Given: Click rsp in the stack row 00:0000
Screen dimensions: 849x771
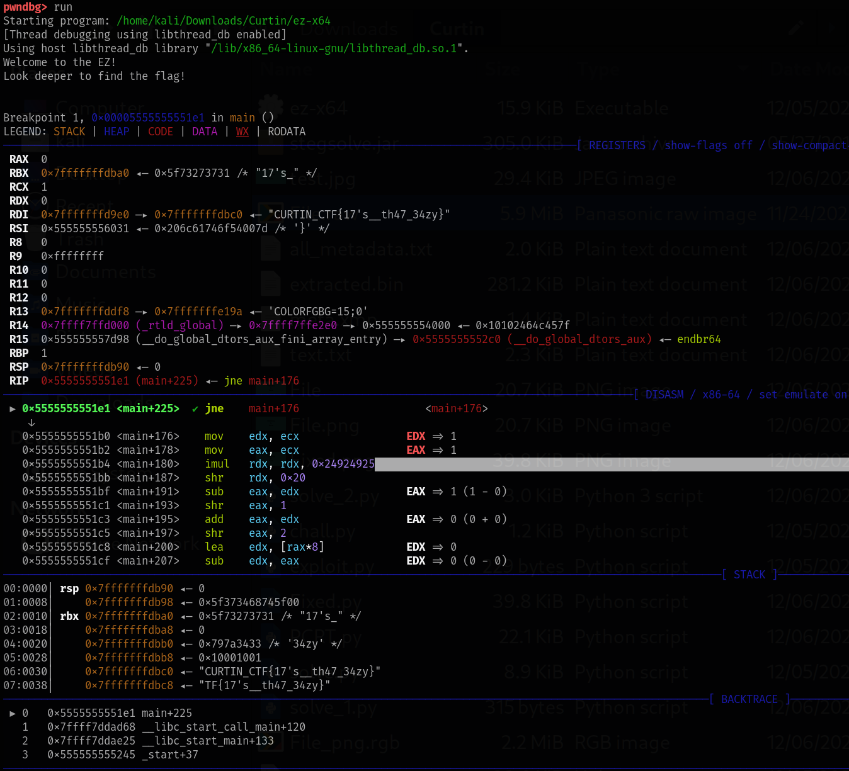Looking at the screenshot, I should 69,588.
